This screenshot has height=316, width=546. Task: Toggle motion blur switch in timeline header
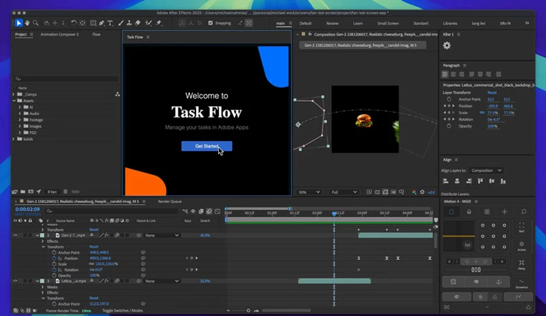click(209, 212)
